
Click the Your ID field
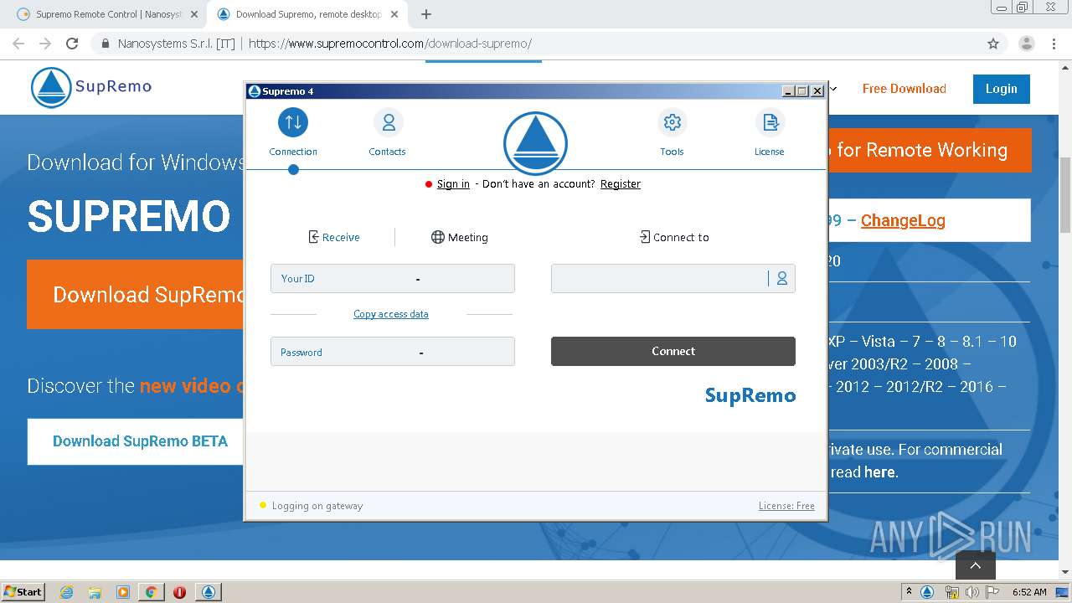click(x=393, y=279)
